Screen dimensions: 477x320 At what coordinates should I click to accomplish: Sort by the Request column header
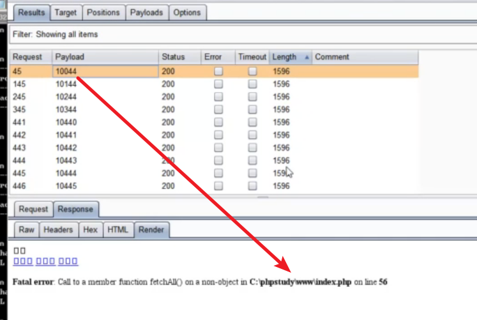[x=31, y=57]
